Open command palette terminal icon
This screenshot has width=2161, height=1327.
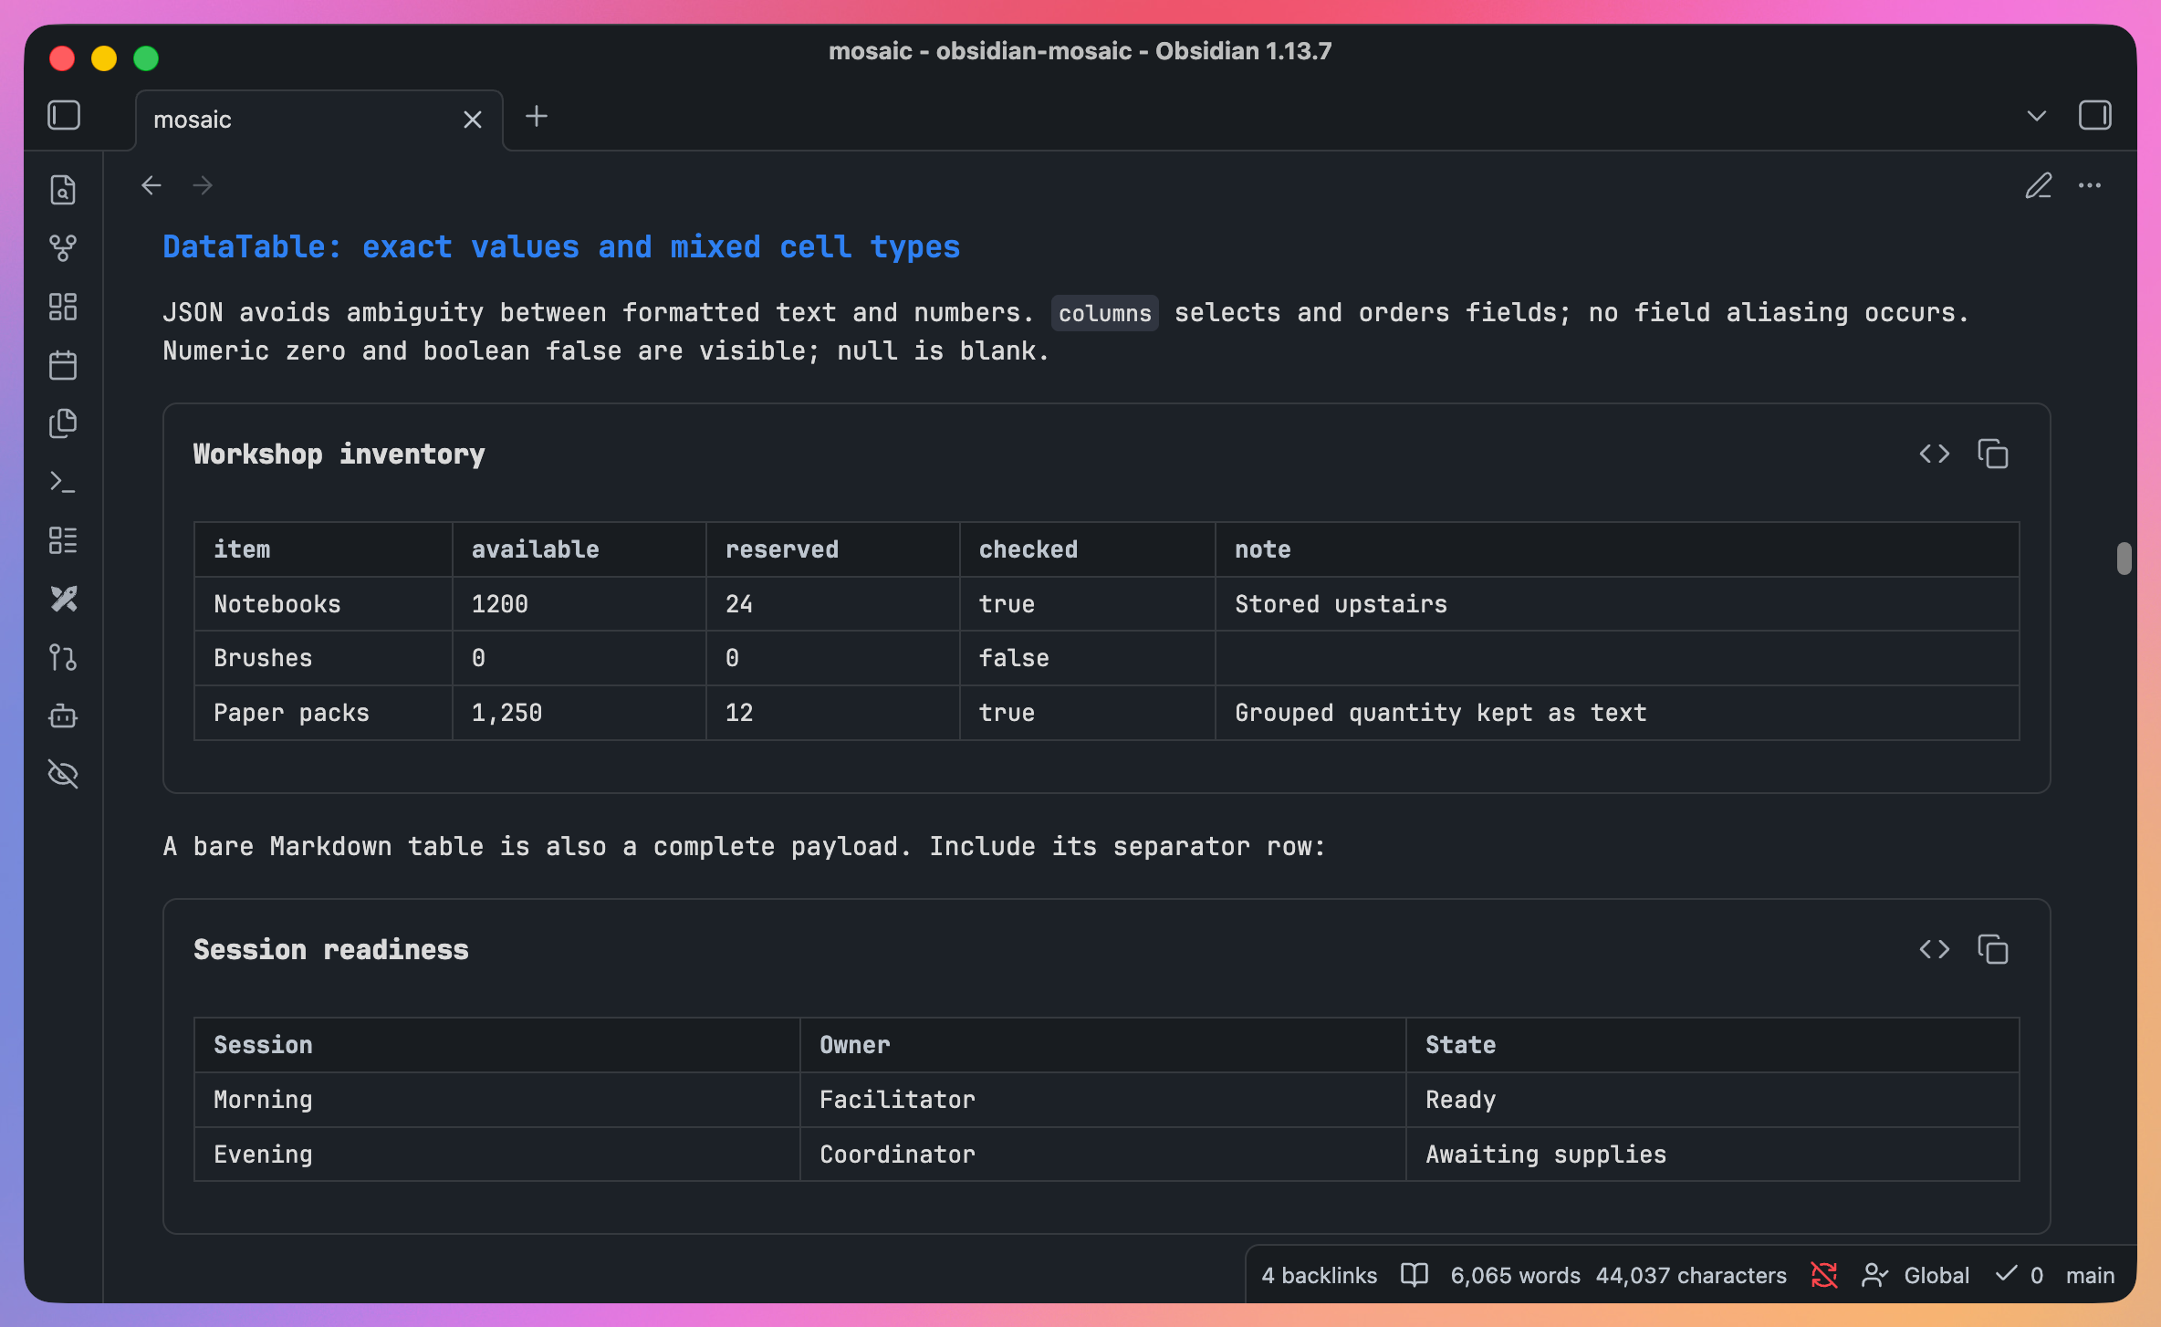tap(63, 482)
